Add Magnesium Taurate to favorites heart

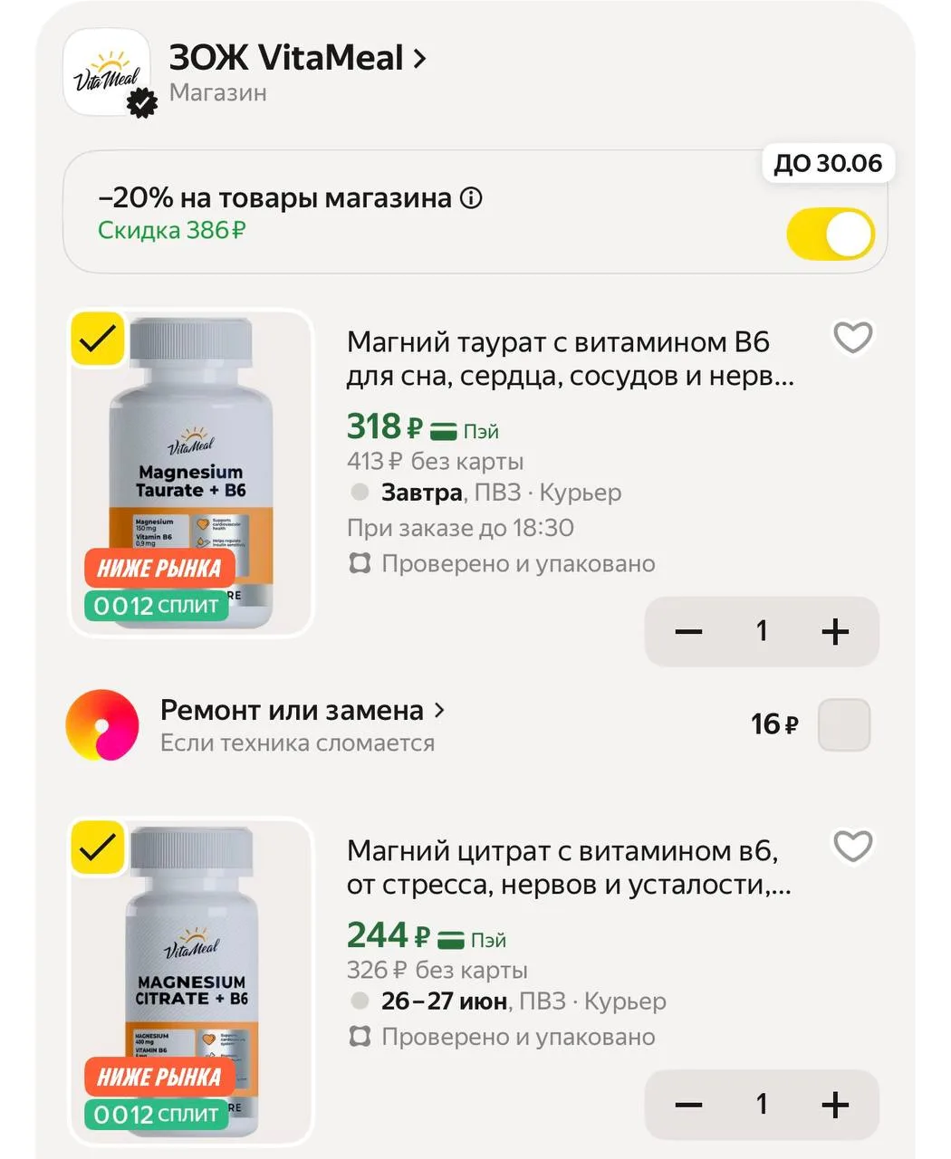852,338
